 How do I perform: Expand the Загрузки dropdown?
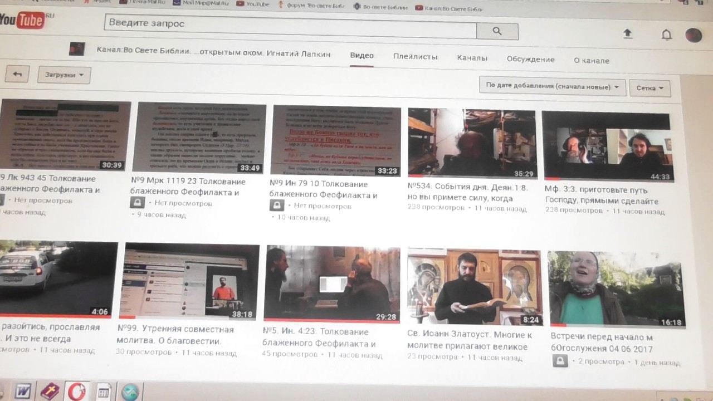pos(64,75)
